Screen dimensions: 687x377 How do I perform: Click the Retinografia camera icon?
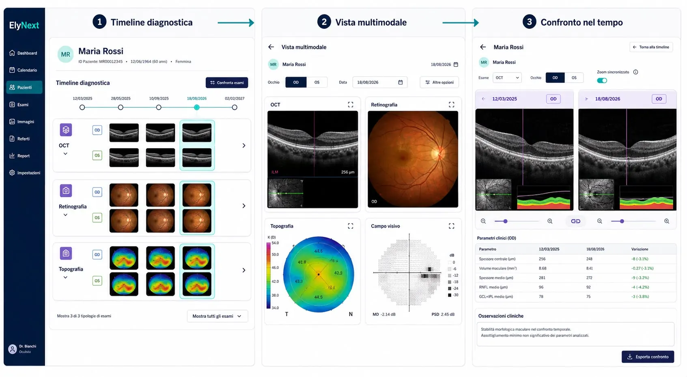click(66, 191)
